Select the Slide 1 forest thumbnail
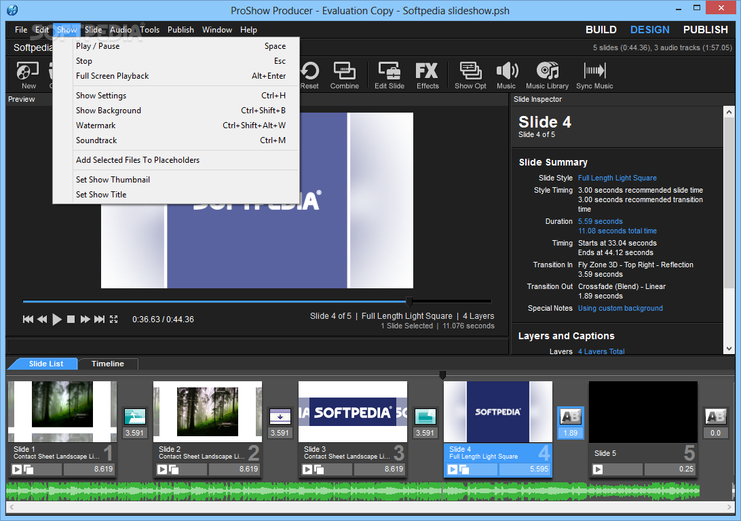 pos(62,411)
